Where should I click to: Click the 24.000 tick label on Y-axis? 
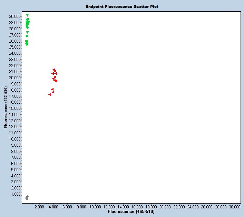click(15, 53)
